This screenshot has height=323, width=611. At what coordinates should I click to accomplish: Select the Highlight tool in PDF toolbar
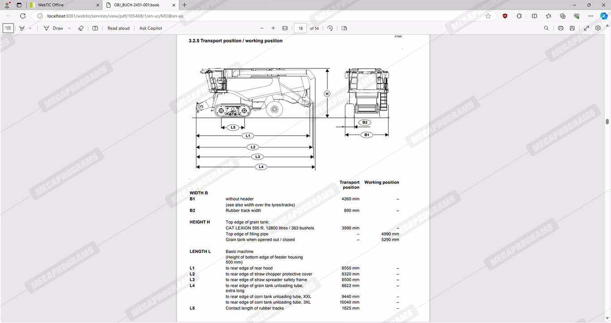coord(22,28)
